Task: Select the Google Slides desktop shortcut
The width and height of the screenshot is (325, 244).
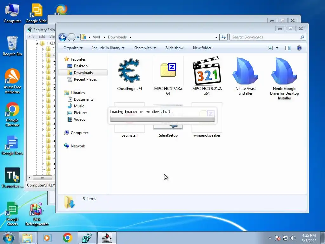Action: 36,13
